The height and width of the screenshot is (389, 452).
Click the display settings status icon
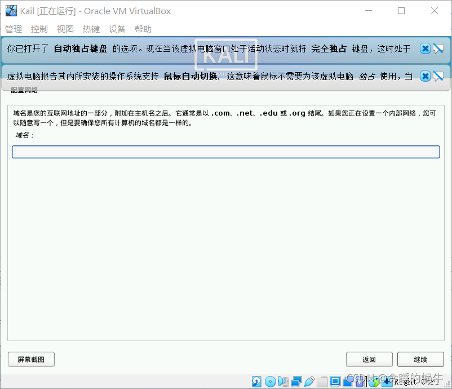coord(335,382)
